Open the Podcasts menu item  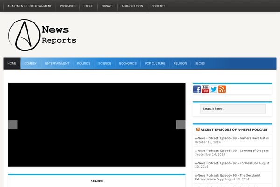point(68,6)
